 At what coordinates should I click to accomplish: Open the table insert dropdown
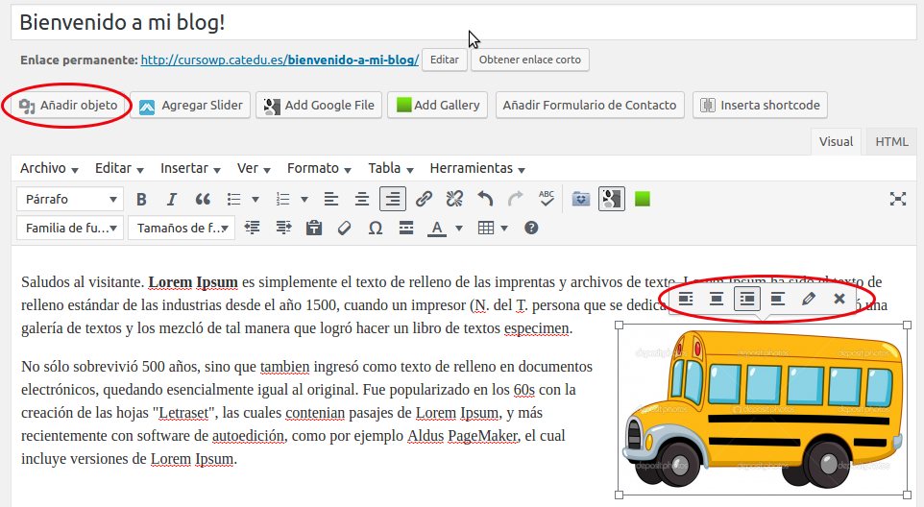tap(493, 228)
